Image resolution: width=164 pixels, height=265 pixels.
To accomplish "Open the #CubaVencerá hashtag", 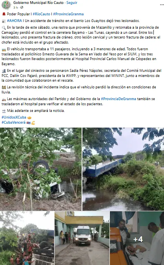I will tap(13, 122).
